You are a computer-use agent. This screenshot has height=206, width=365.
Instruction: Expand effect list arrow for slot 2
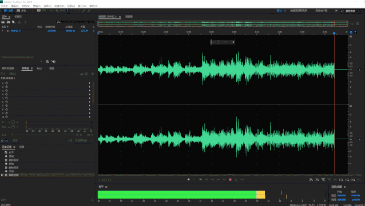[x=90, y=87]
